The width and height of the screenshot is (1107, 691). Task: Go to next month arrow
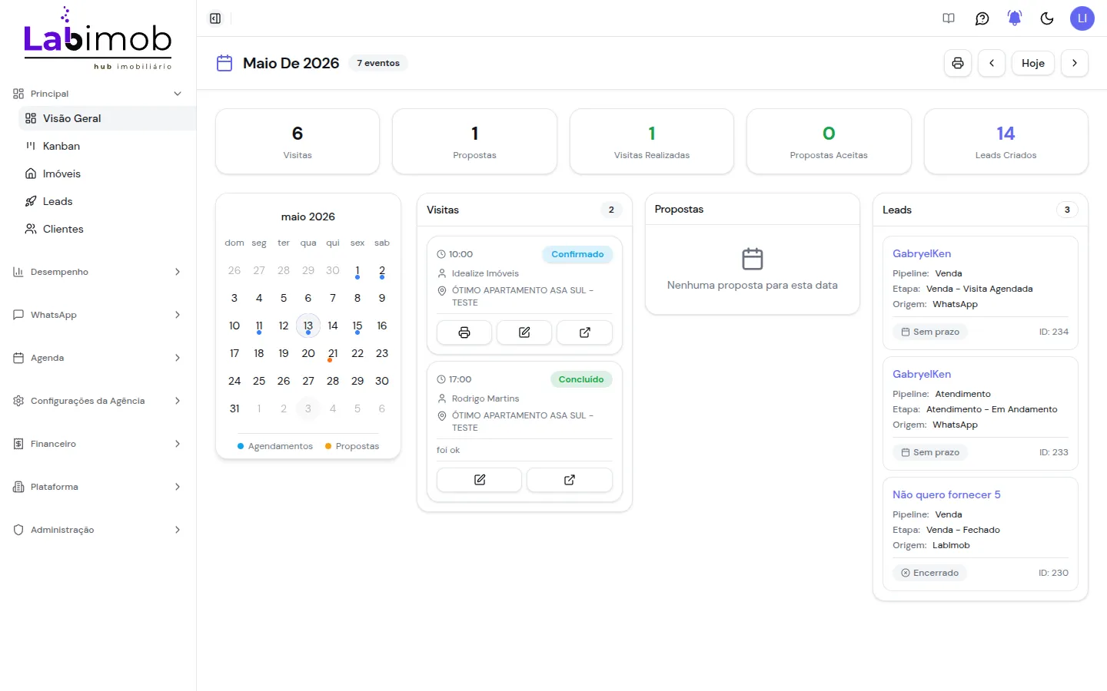click(1075, 63)
